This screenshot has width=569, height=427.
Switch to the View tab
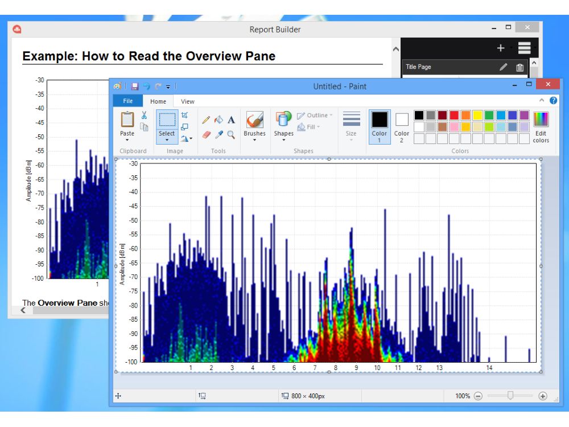pos(188,101)
